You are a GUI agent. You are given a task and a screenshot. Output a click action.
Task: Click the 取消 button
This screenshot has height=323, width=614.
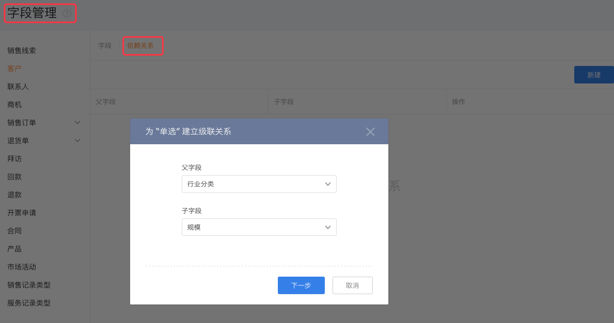point(352,285)
